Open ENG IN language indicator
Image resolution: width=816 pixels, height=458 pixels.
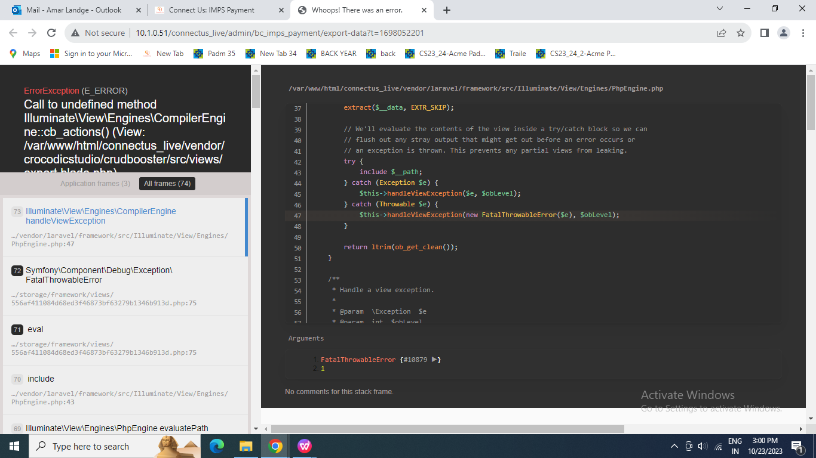tap(735, 446)
